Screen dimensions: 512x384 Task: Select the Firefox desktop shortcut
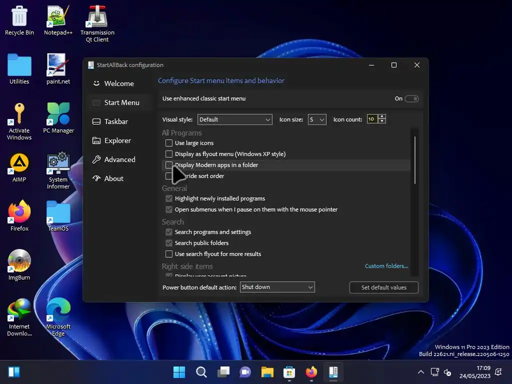coord(19,216)
